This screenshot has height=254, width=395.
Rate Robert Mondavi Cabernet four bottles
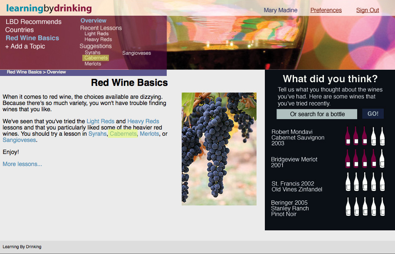374,136
